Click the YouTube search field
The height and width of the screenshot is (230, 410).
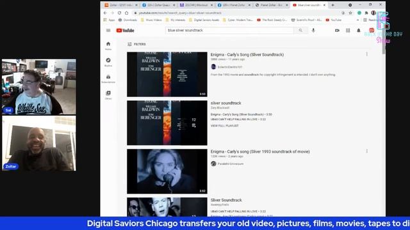(230, 30)
